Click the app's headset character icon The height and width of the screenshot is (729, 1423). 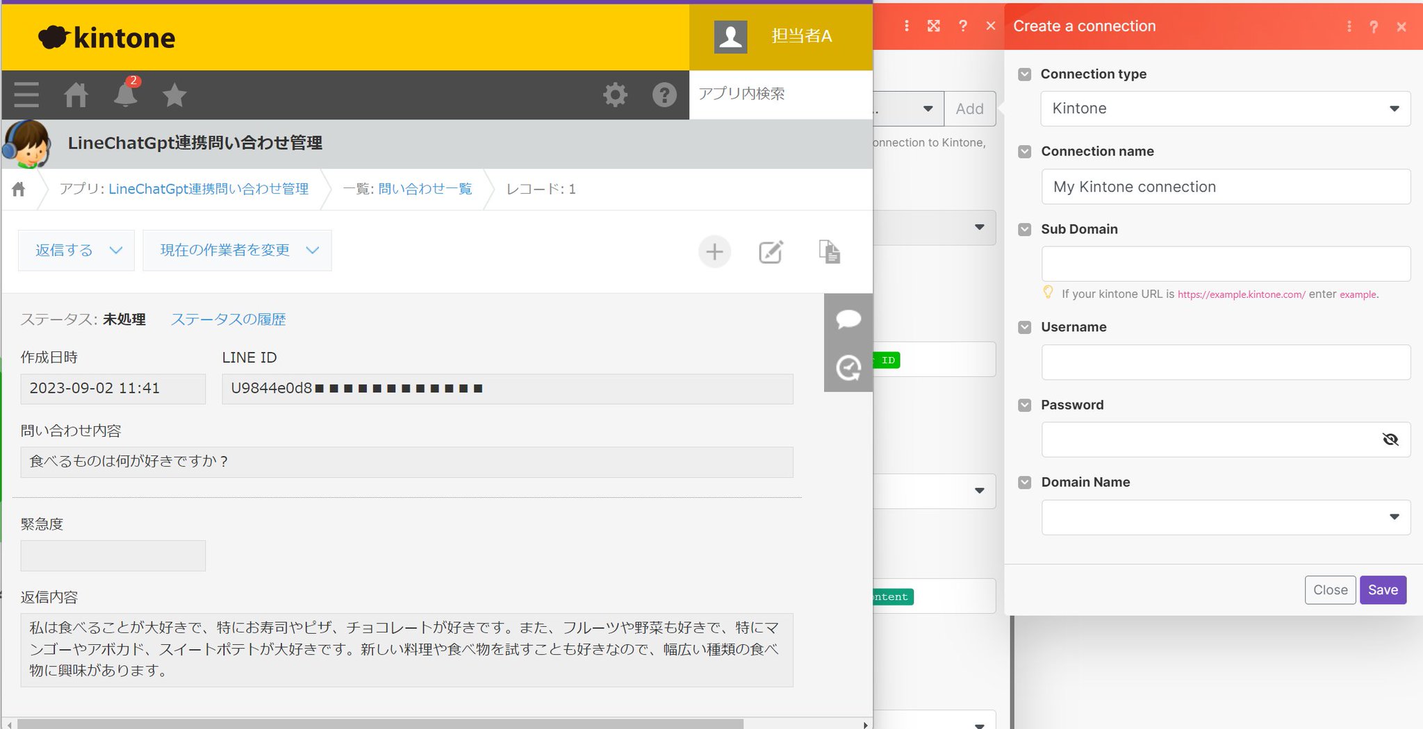click(26, 144)
